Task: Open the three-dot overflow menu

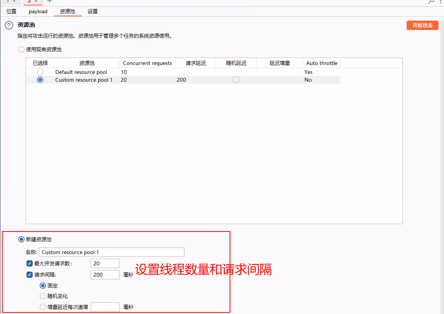Action: tap(441, 2)
